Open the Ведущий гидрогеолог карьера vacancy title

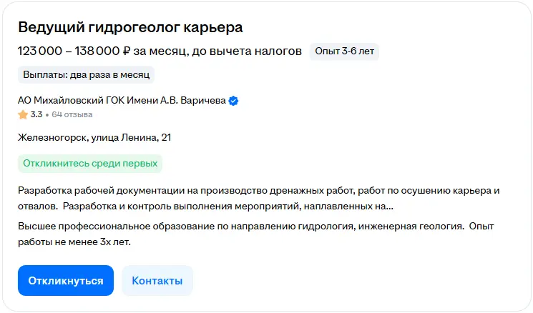pos(130,28)
